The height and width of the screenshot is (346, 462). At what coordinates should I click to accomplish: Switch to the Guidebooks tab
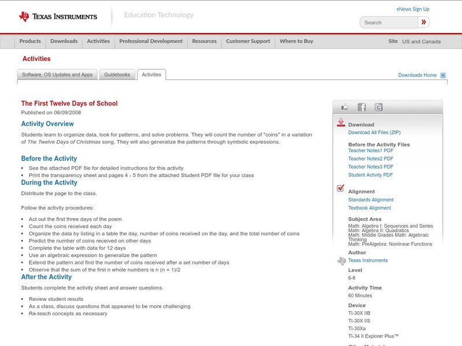(x=117, y=75)
